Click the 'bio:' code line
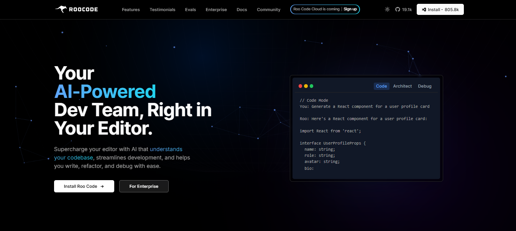The height and width of the screenshot is (231, 516). tap(309, 168)
